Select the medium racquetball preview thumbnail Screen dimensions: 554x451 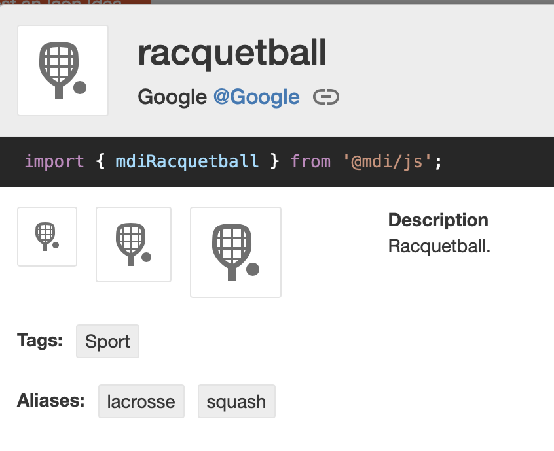(134, 244)
